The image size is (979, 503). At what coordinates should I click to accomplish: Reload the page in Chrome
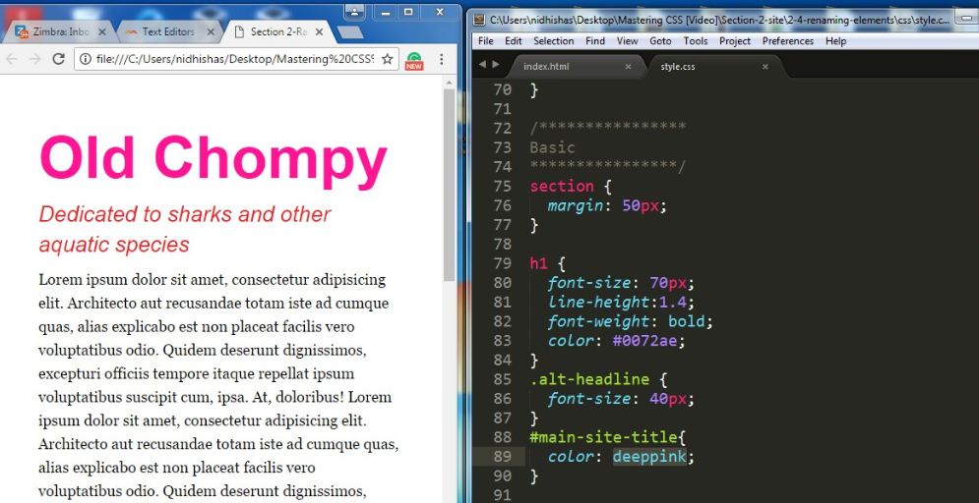tap(59, 59)
